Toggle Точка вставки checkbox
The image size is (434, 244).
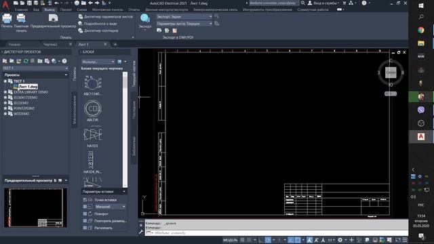click(x=85, y=200)
